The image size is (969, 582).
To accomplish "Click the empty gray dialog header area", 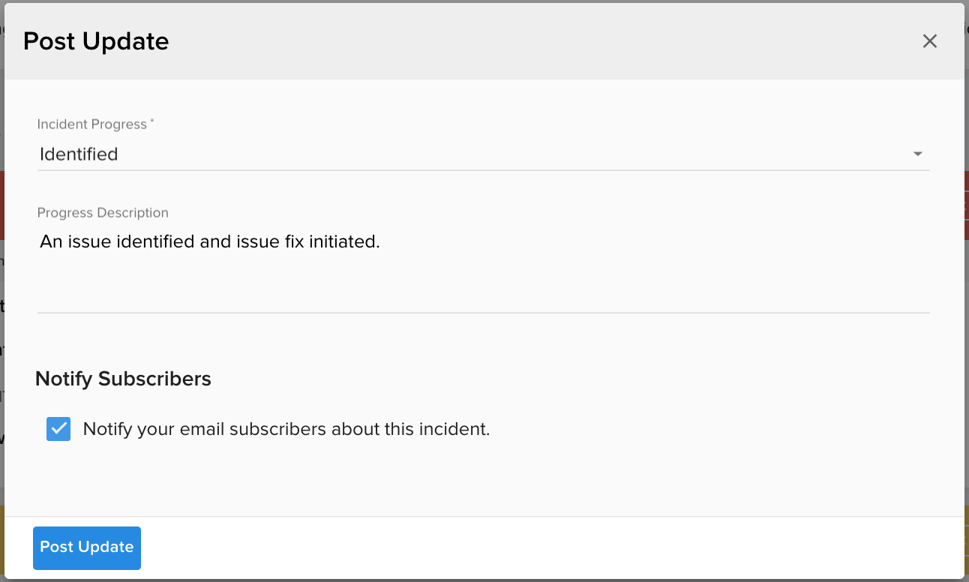I will 525,41.
